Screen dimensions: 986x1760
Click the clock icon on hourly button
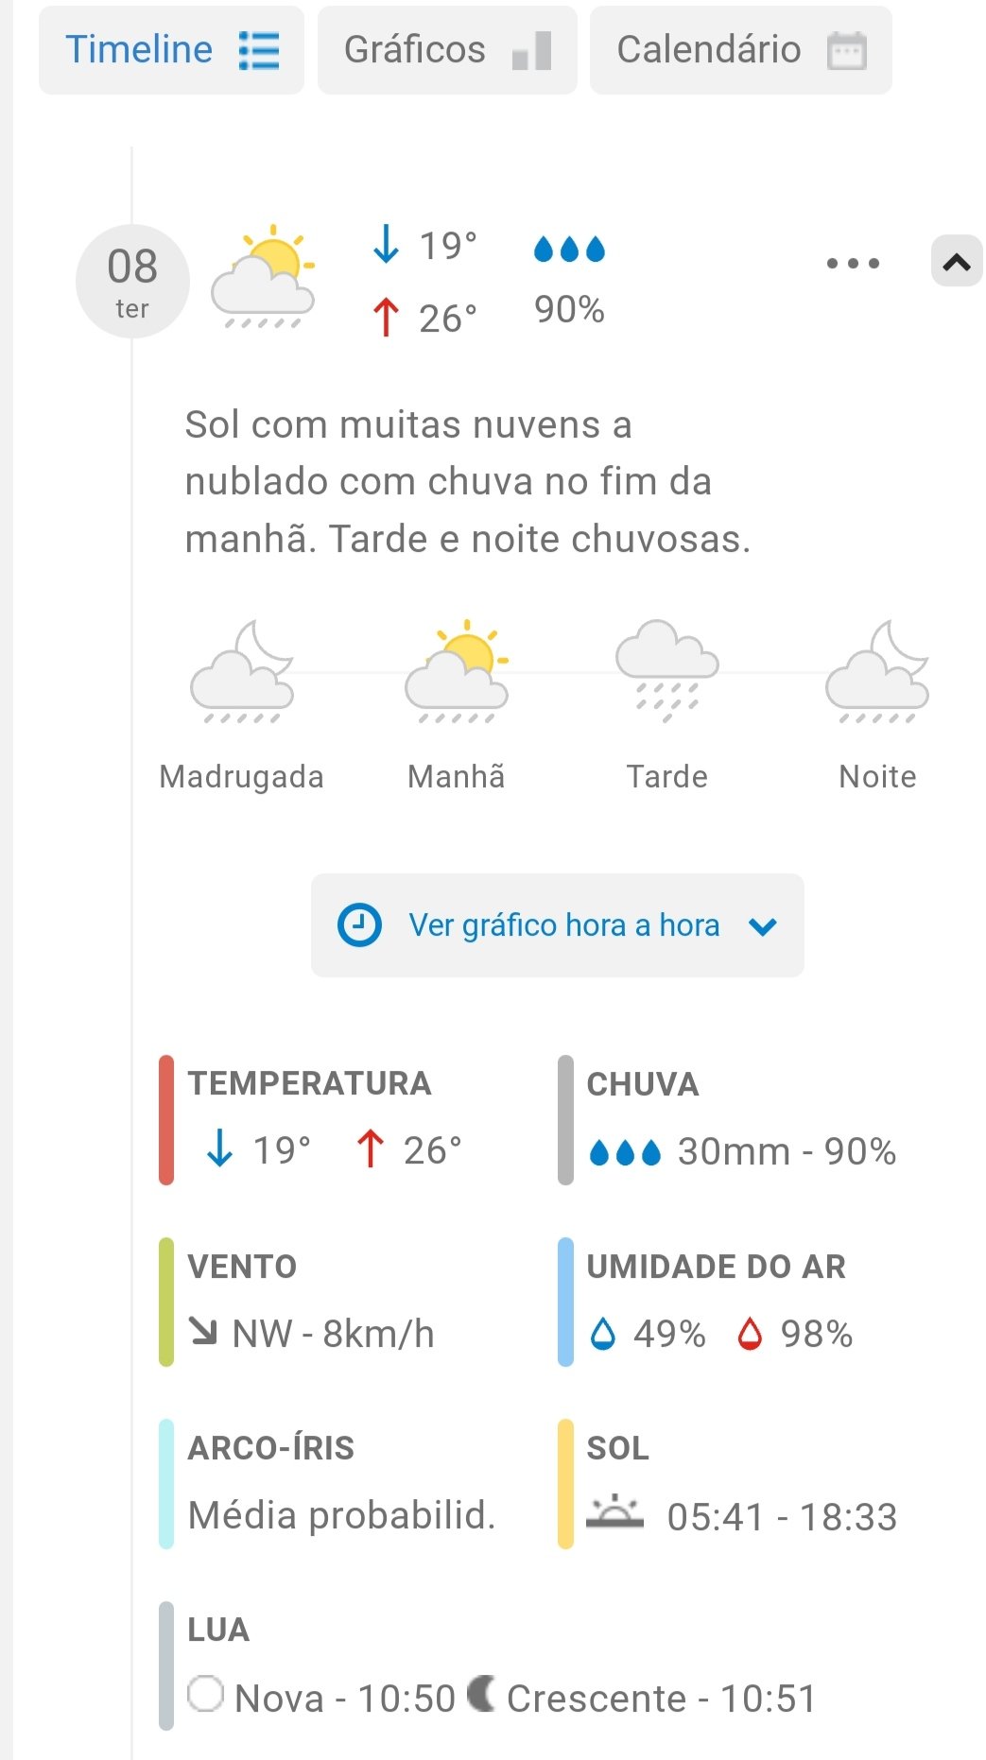[359, 925]
